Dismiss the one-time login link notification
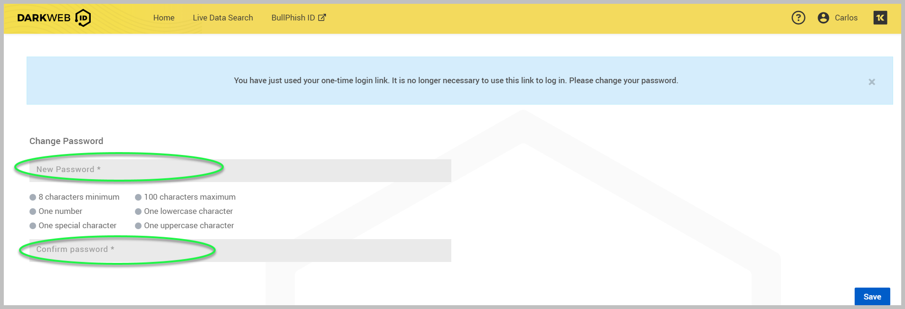Screen dimensions: 905x309 point(872,82)
